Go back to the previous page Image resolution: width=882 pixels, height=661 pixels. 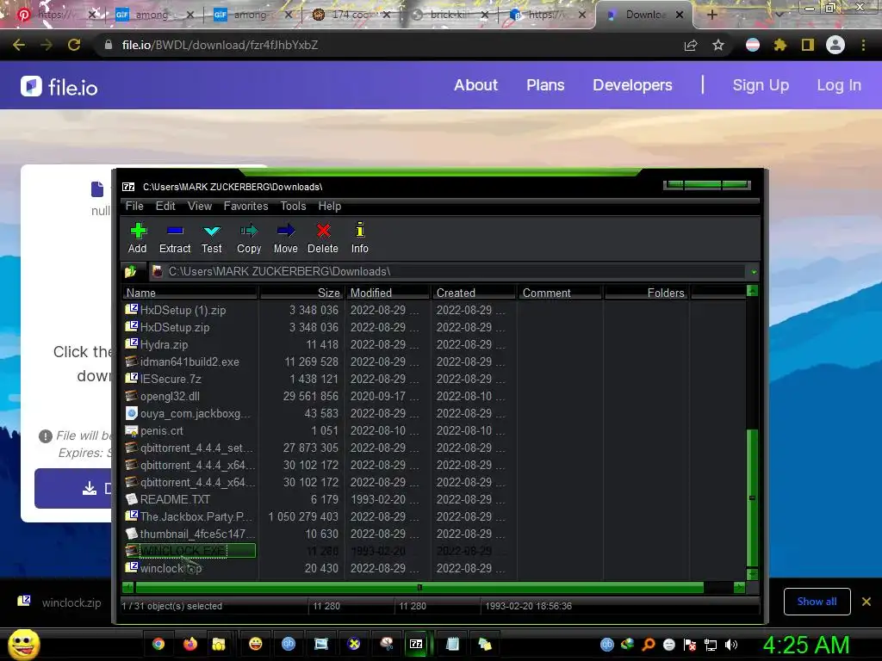click(x=19, y=45)
